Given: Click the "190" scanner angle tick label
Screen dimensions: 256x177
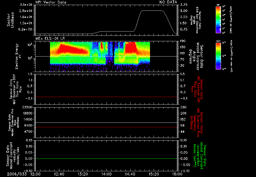Looking at the screenshot, I should (183, 41).
